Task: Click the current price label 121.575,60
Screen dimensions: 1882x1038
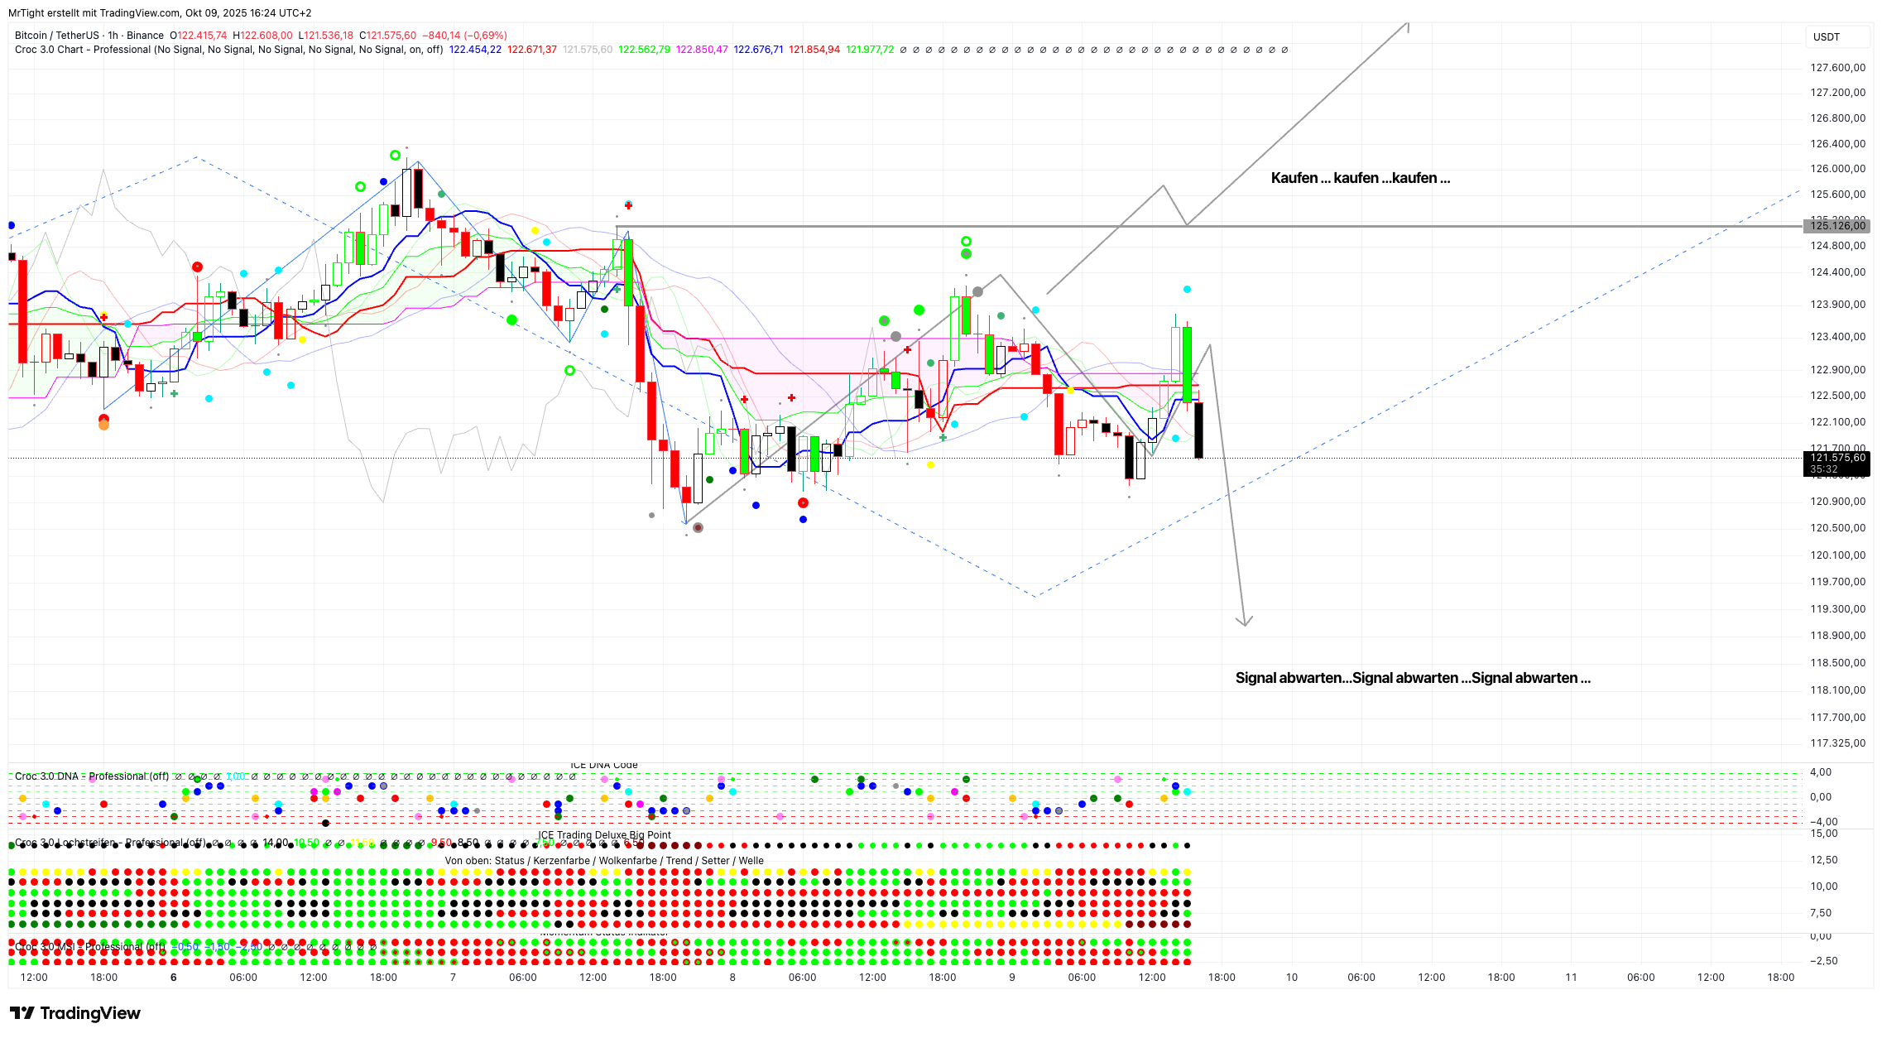Action: click(x=1837, y=458)
